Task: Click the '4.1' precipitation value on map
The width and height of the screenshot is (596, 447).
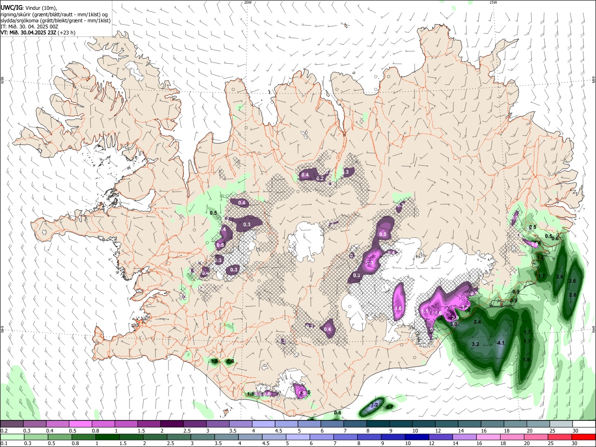Action: coord(501,343)
